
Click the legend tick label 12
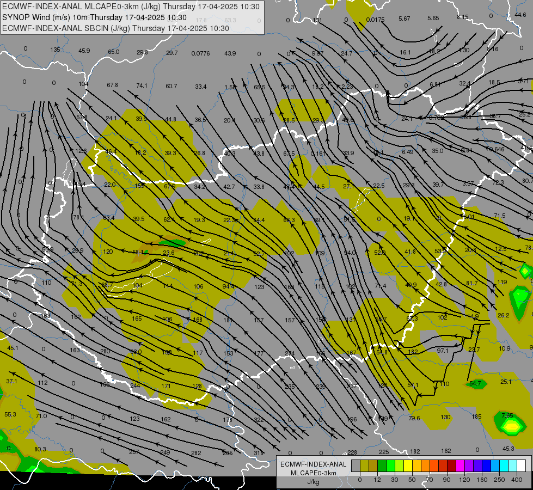pyautogui.click(x=377, y=480)
